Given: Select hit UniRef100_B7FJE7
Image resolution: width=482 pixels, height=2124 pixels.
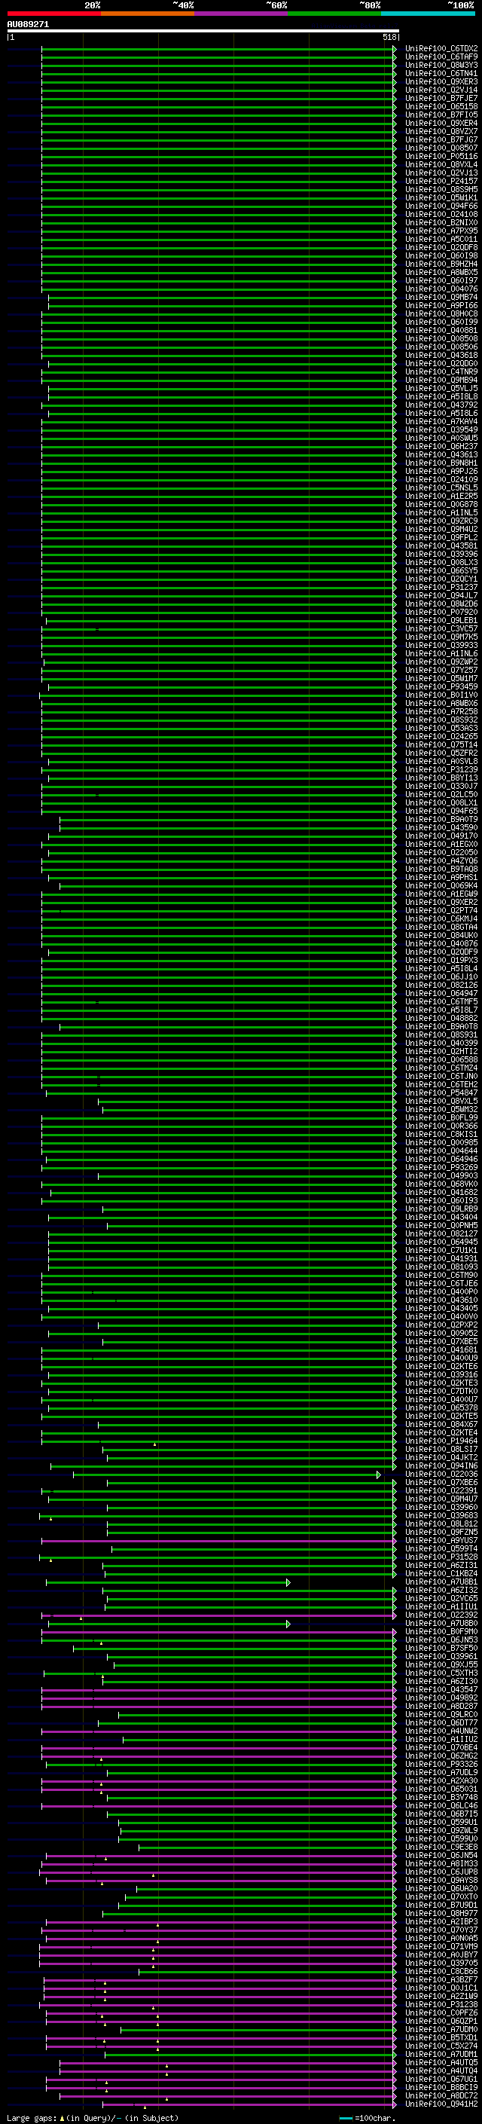Looking at the screenshot, I should [441, 98].
